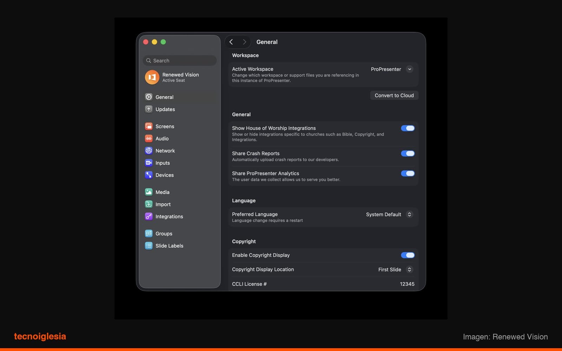Go back with the left chevron
Viewport: 562px width, 351px height.
[231, 42]
